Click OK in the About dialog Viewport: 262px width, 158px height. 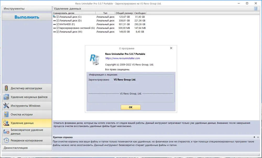131,107
